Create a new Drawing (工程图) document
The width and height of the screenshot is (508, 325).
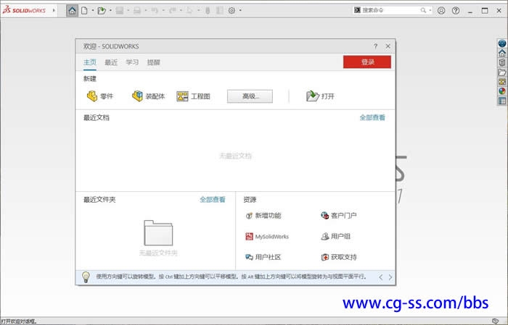coord(193,96)
